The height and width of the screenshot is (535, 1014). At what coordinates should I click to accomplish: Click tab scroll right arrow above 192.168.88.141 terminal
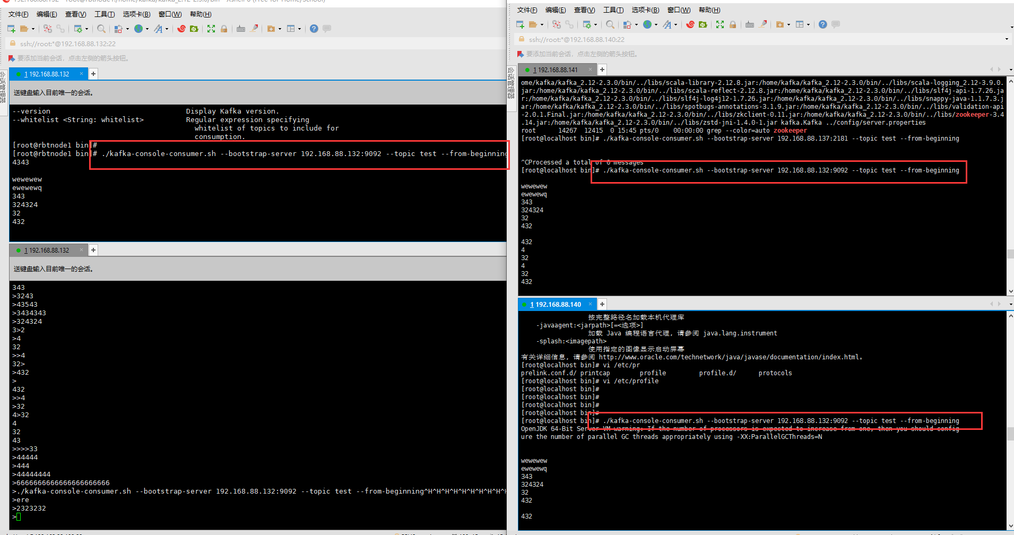[x=1000, y=70]
